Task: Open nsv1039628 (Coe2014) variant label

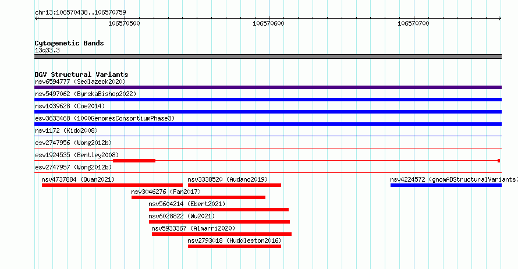Action: click(x=70, y=106)
